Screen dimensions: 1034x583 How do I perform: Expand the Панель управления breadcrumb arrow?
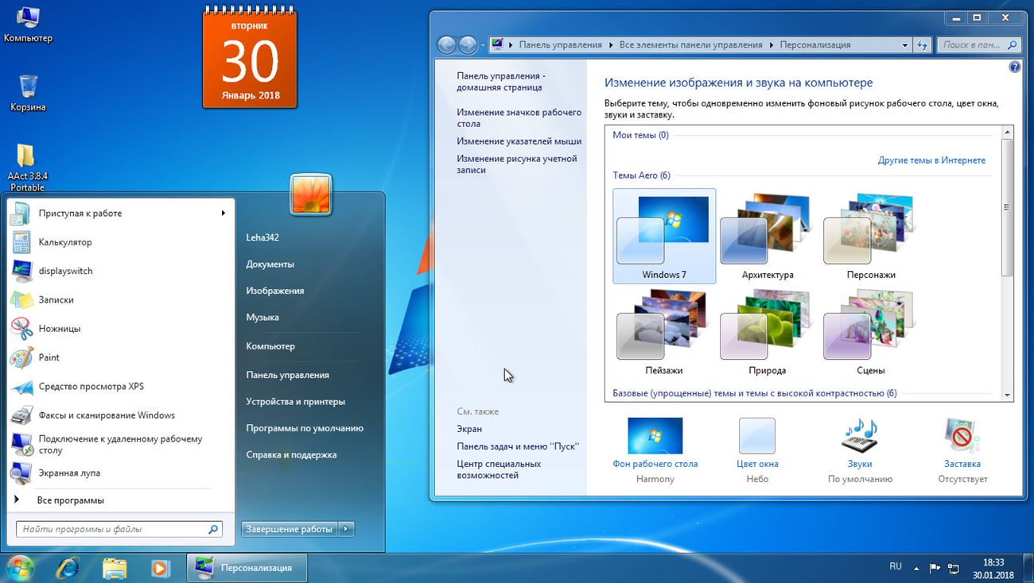[612, 45]
